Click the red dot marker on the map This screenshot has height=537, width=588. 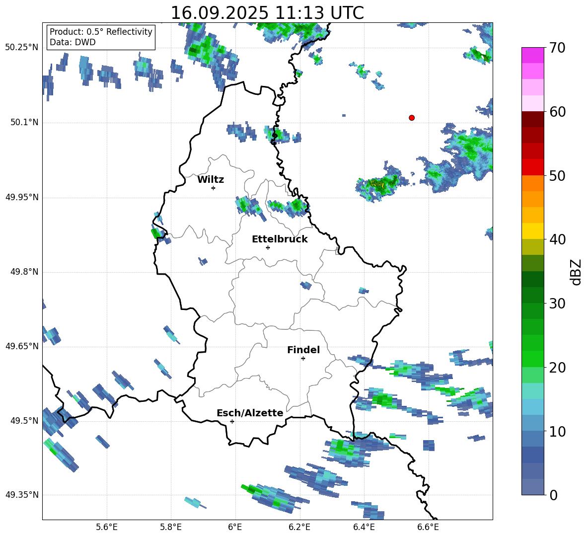click(411, 118)
